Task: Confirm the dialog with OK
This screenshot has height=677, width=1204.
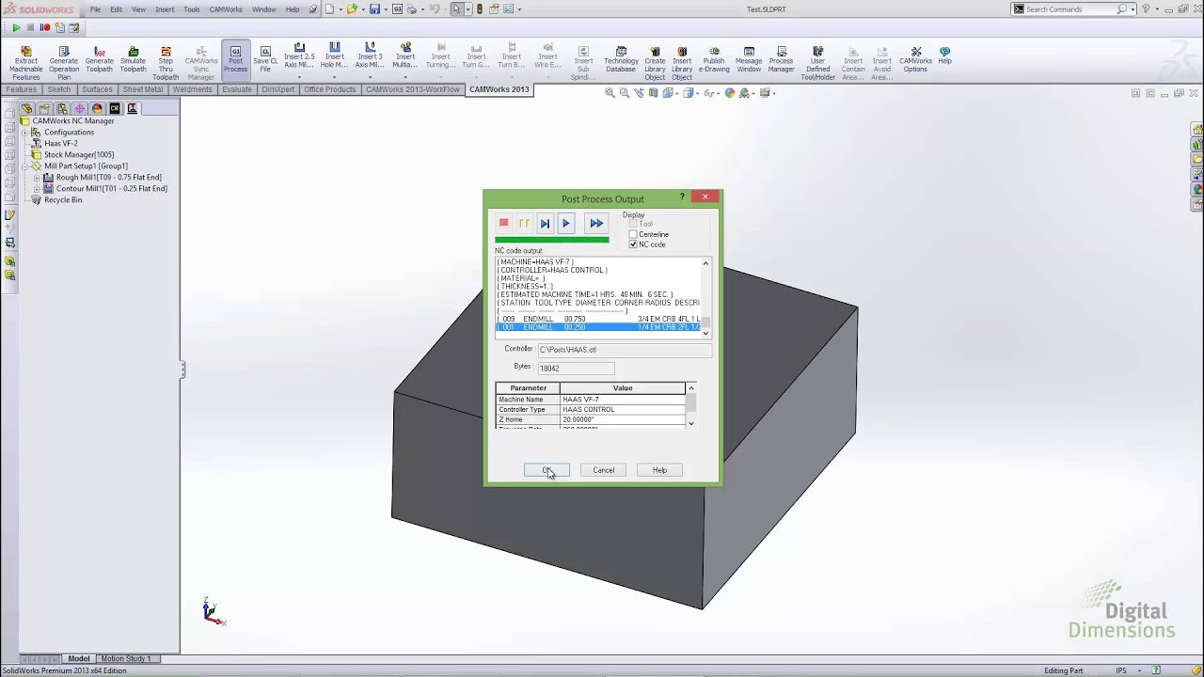Action: point(547,470)
